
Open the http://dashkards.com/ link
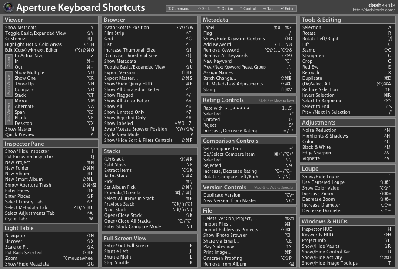(374, 10)
